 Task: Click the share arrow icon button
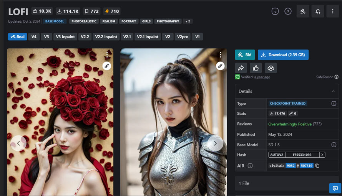coord(241,68)
